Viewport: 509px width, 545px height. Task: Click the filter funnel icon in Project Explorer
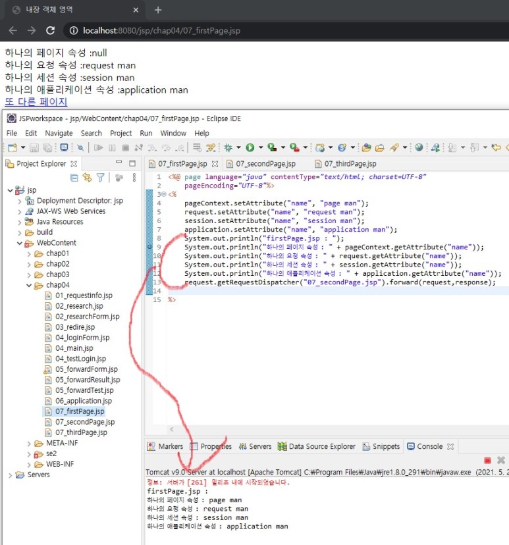pos(101,178)
